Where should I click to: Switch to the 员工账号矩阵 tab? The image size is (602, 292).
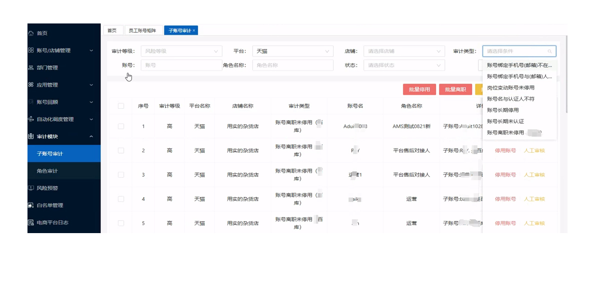tap(142, 31)
